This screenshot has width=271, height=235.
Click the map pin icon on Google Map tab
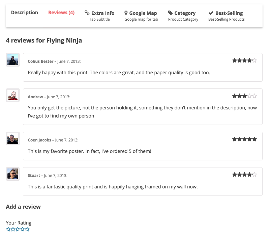pos(126,13)
